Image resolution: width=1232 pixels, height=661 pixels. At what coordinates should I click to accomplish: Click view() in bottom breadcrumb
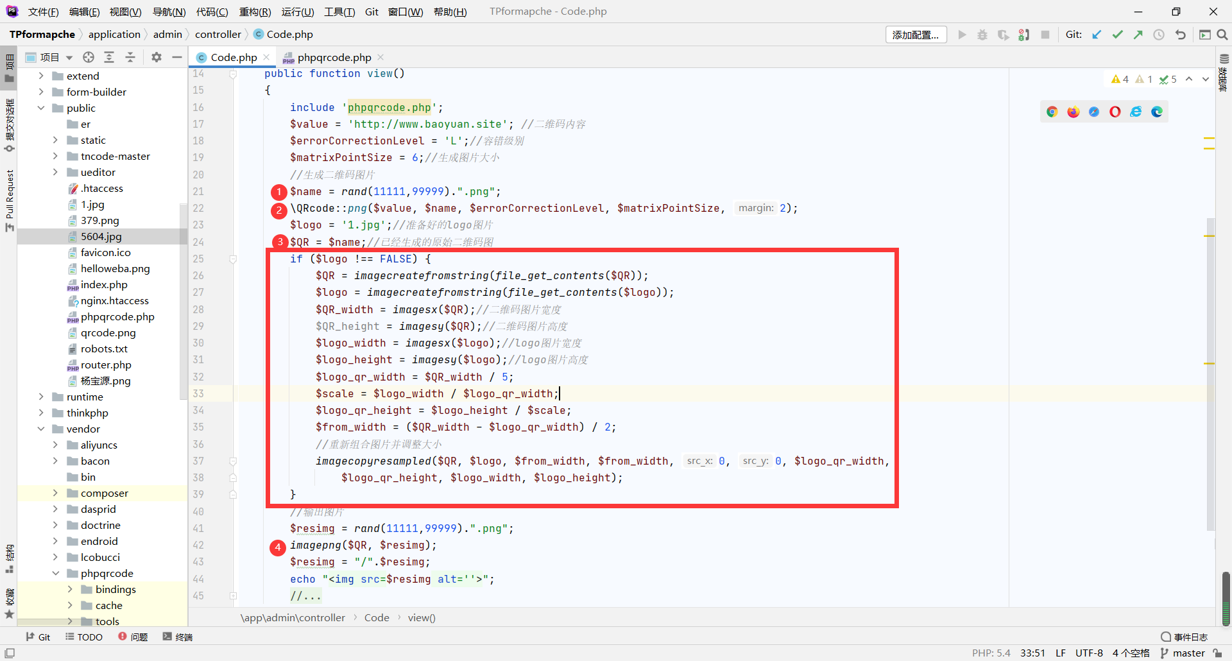click(422, 617)
